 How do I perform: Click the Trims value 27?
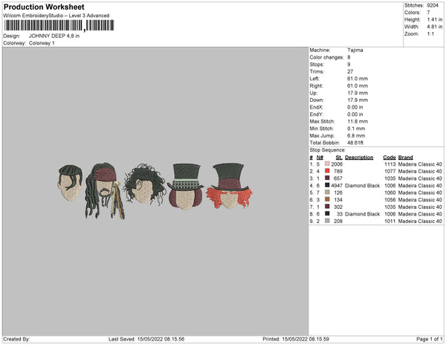click(x=350, y=71)
